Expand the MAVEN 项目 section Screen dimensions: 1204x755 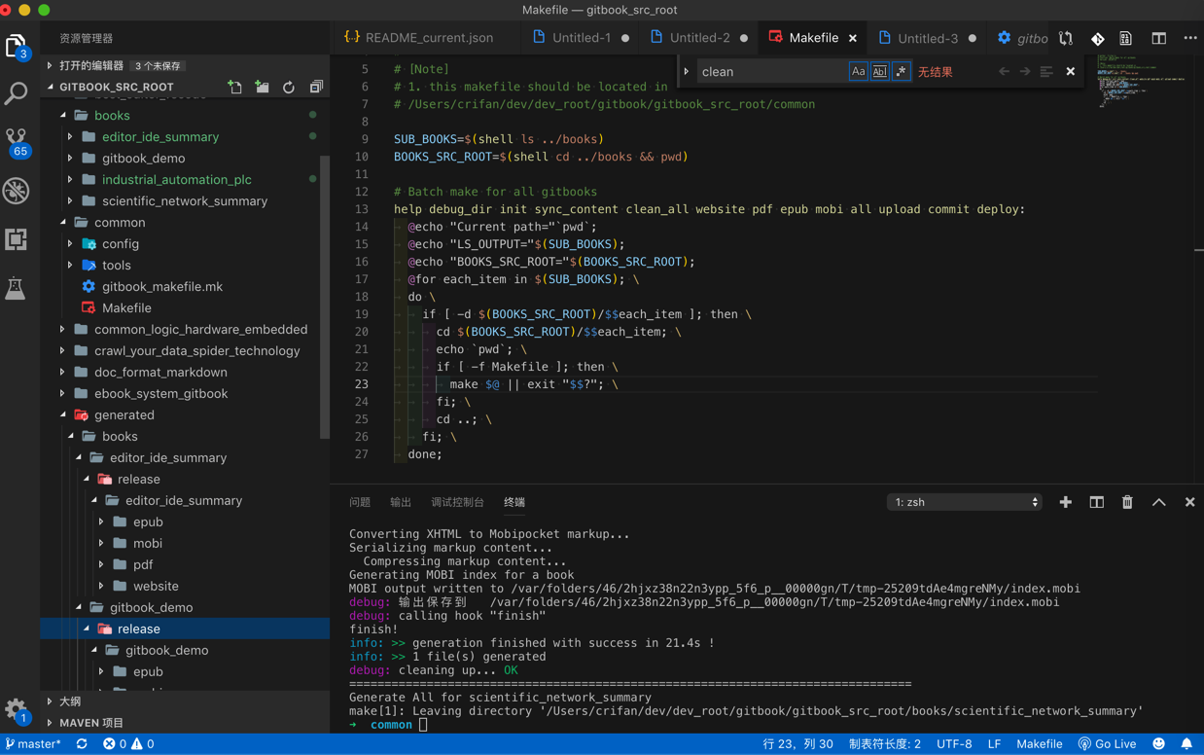click(90, 723)
